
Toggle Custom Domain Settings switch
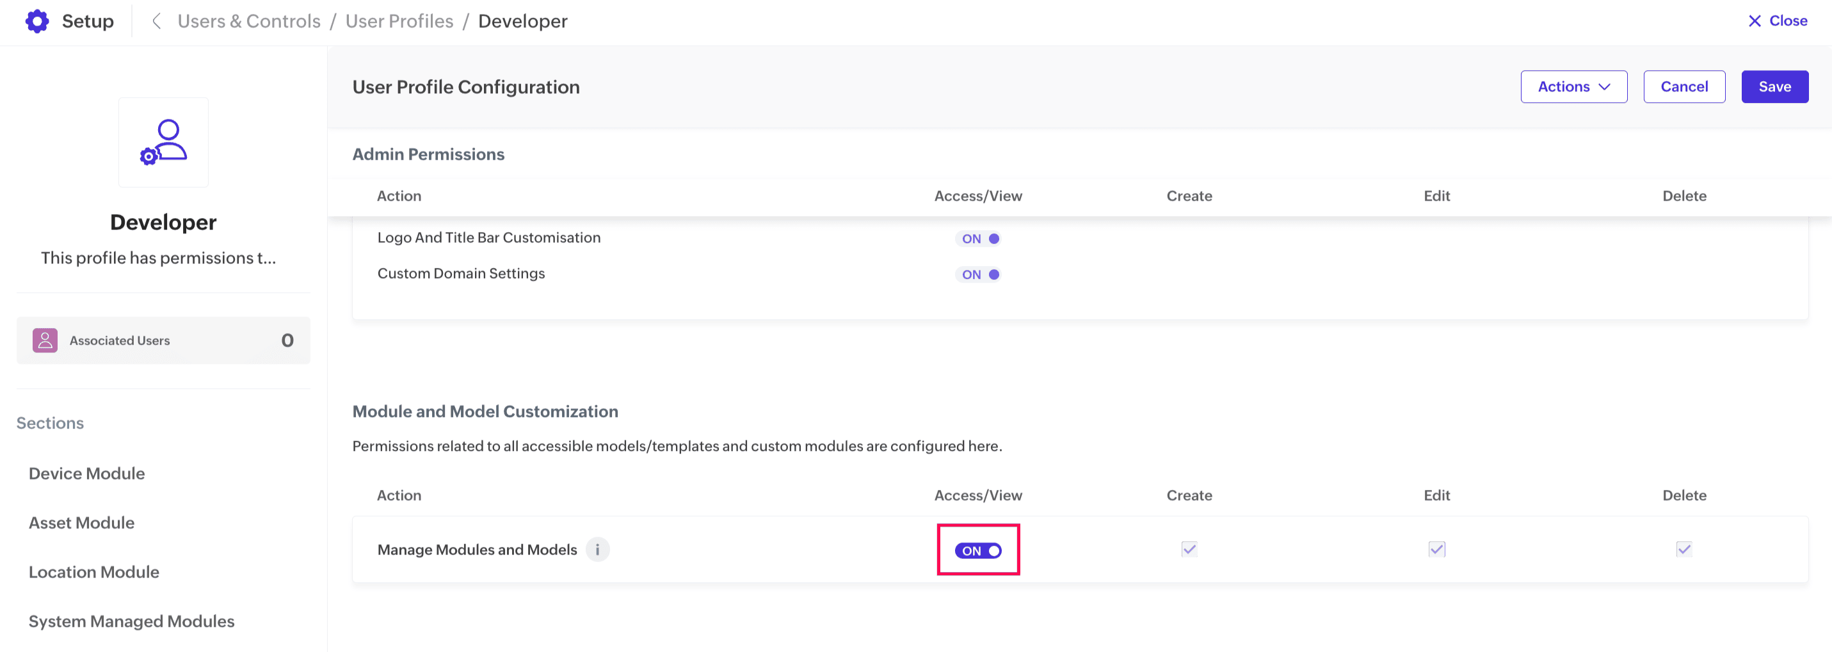click(979, 274)
